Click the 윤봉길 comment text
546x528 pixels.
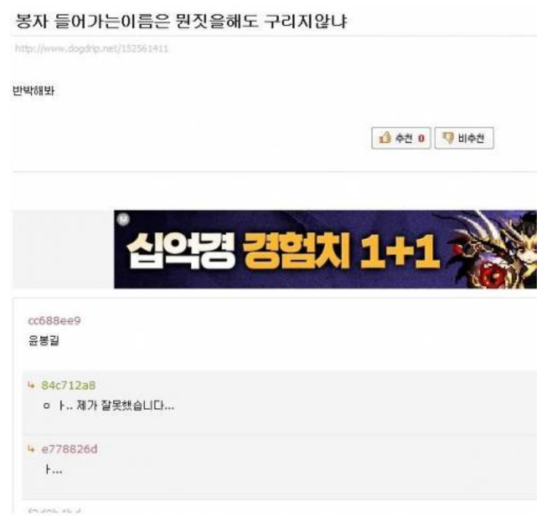click(43, 340)
